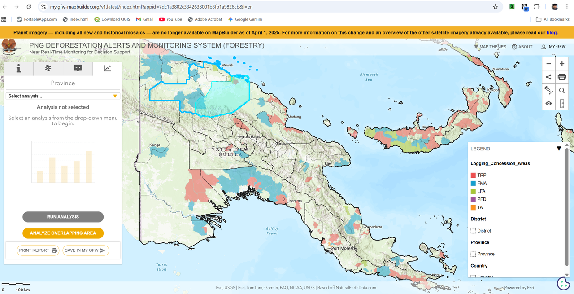Open the Map Themes menu
The width and height of the screenshot is (574, 294).
490,47
